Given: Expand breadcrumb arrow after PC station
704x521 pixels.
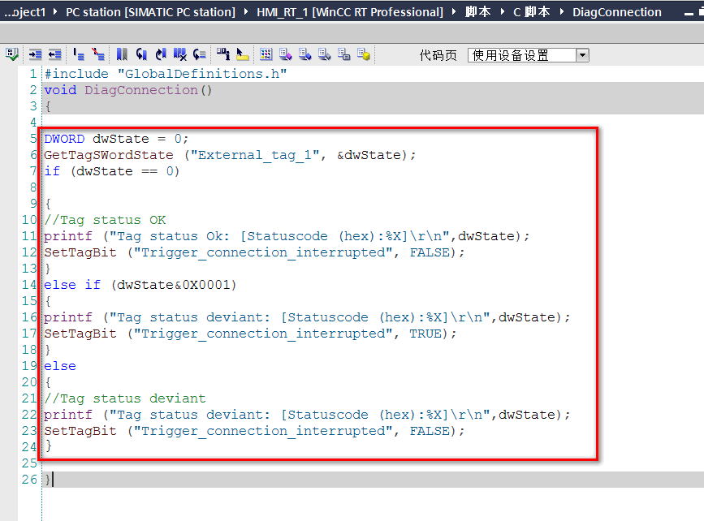Looking at the screenshot, I should (x=246, y=11).
